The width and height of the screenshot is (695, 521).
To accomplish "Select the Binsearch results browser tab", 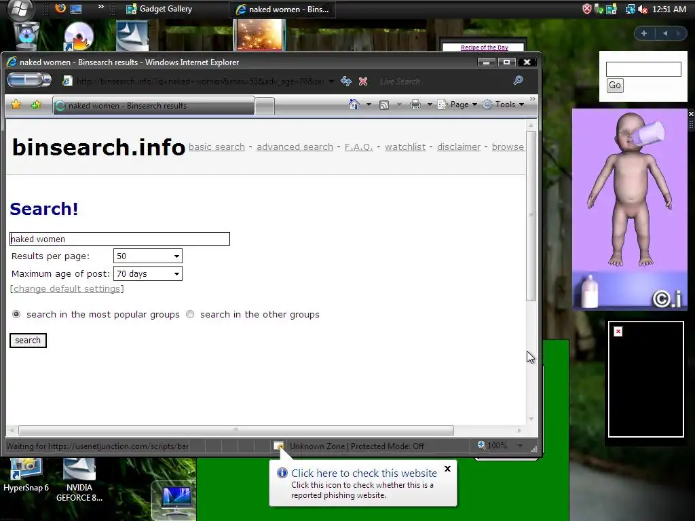I will point(153,105).
